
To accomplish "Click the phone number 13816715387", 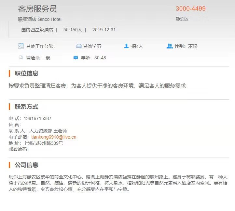I will [37, 118].
